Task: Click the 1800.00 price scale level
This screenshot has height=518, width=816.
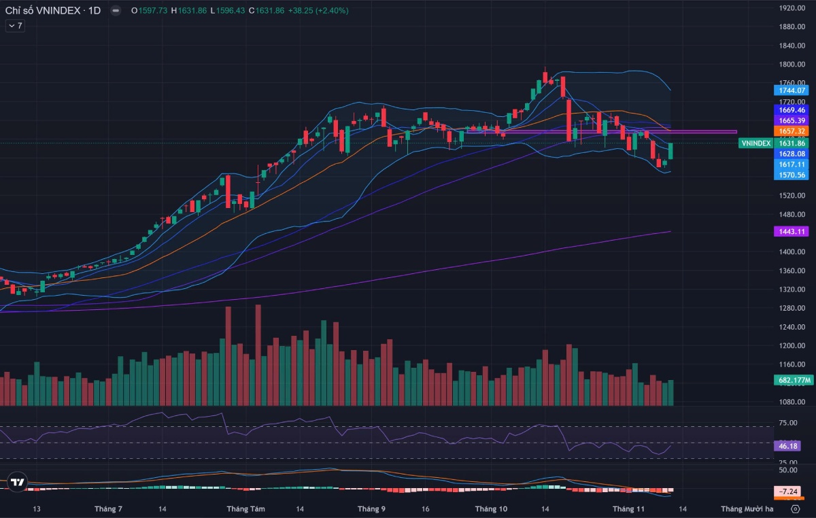Action: click(792, 65)
